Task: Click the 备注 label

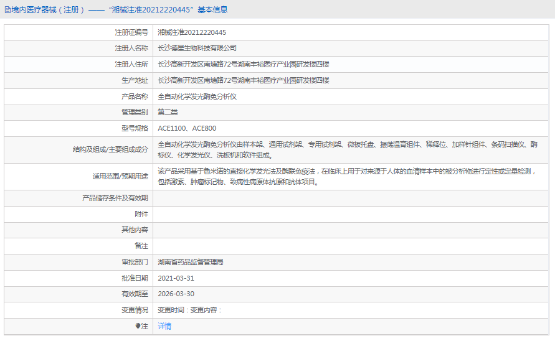Action: (141, 246)
